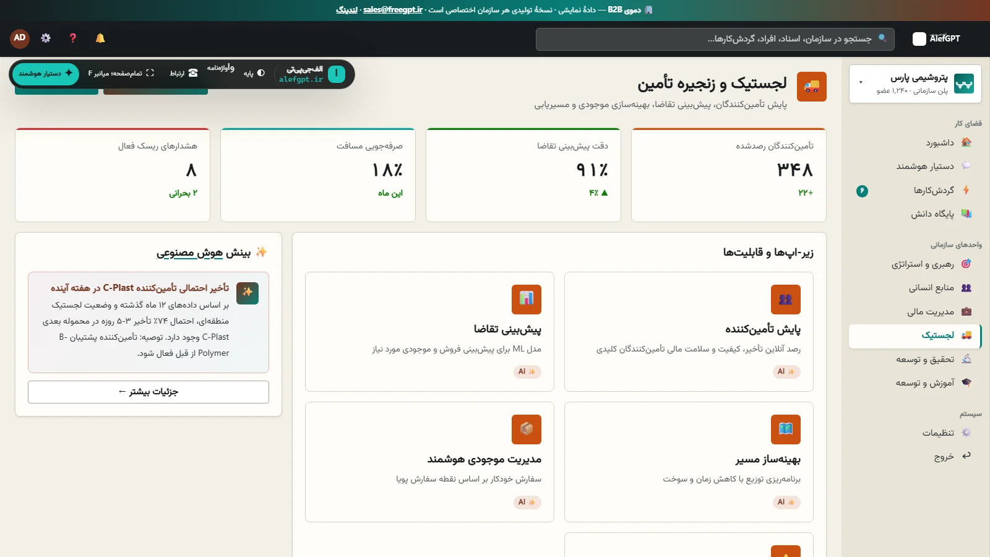
Task: Click the صرفه‌جویی مسافت stat card
Action: click(318, 175)
